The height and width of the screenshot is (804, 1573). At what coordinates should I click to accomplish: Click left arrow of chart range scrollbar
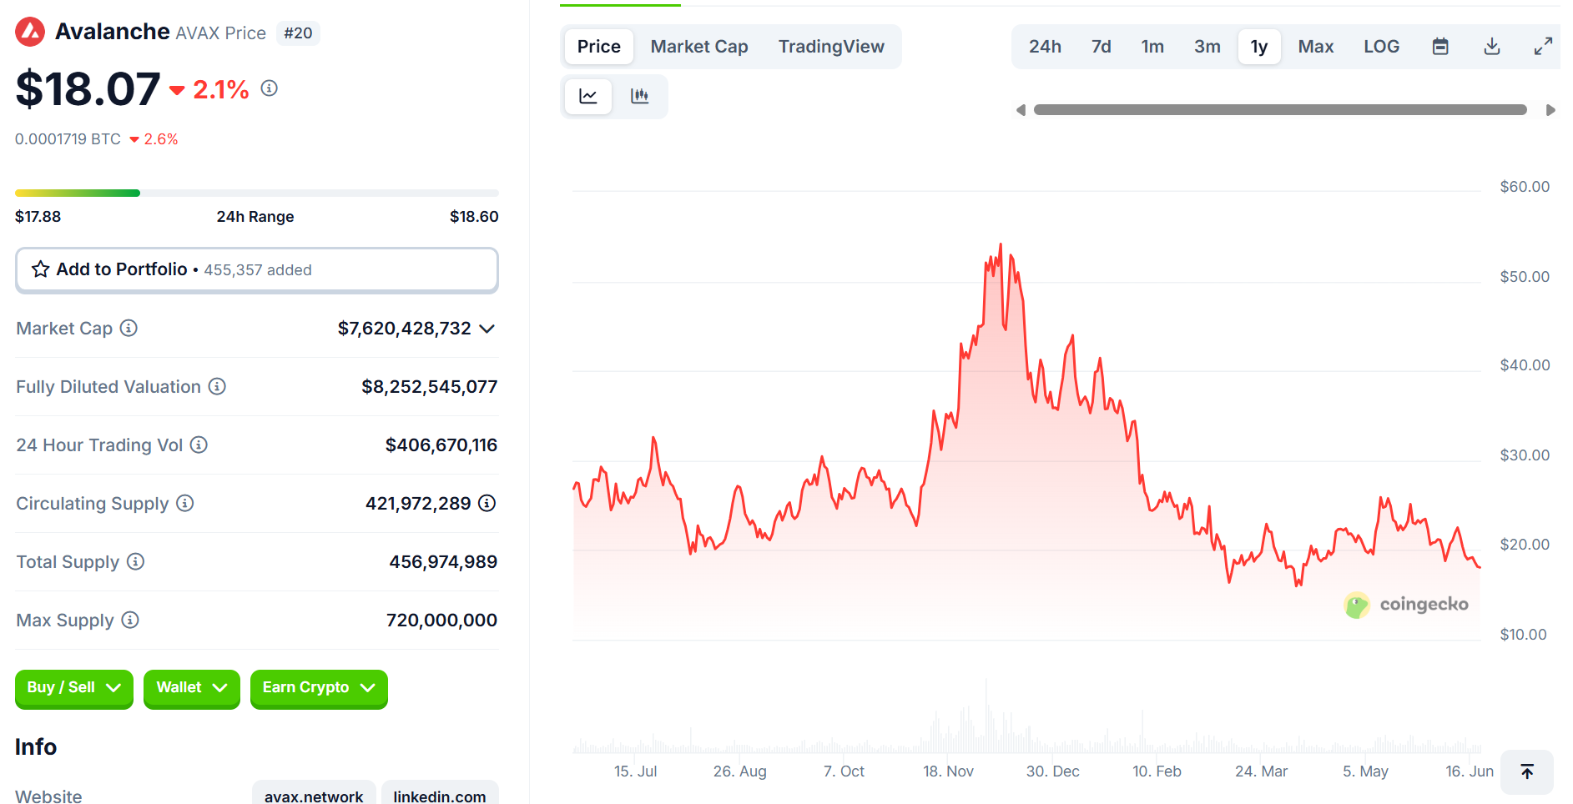click(1020, 110)
